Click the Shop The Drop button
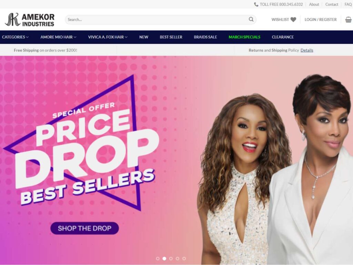Image resolution: width=353 pixels, height=265 pixels. [x=85, y=228]
